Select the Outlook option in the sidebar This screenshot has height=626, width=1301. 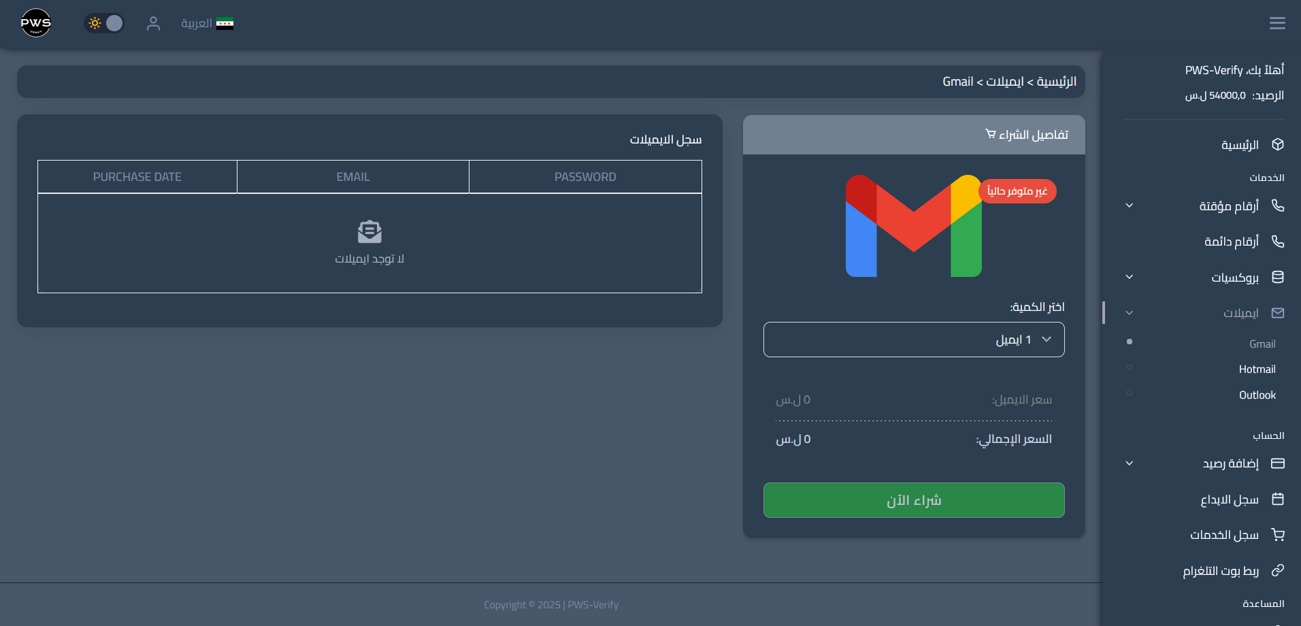pos(1256,395)
